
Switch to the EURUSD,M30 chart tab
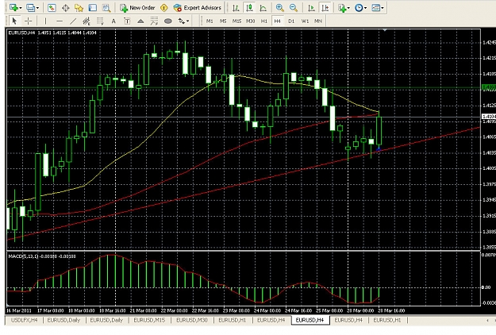(x=192, y=320)
